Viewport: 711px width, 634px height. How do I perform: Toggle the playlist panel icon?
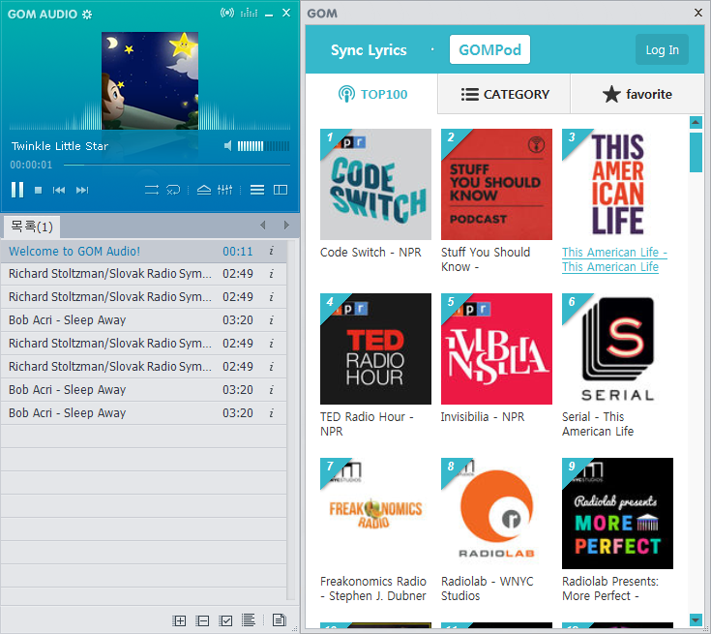point(257,190)
